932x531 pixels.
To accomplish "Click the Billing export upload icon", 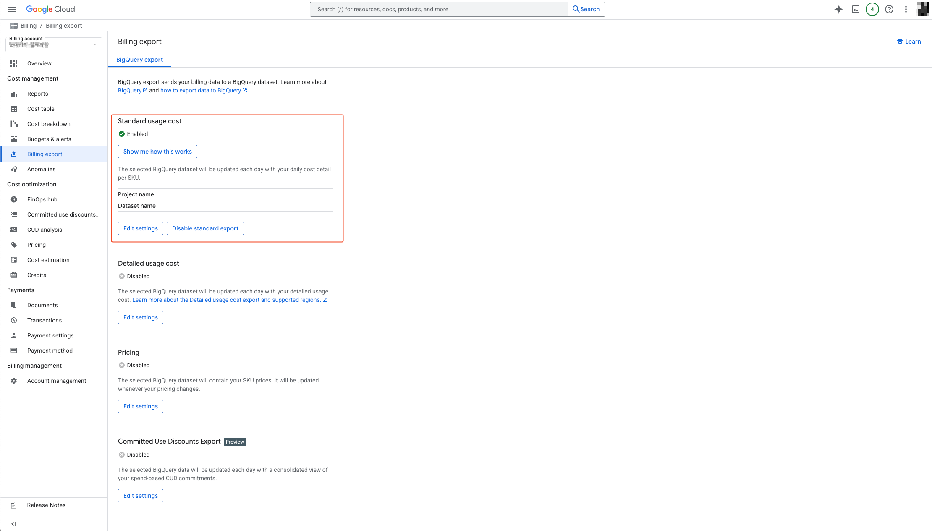I will 14,154.
